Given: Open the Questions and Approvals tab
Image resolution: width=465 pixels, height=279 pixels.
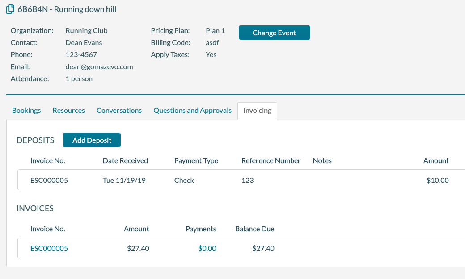Looking at the screenshot, I should coord(192,110).
